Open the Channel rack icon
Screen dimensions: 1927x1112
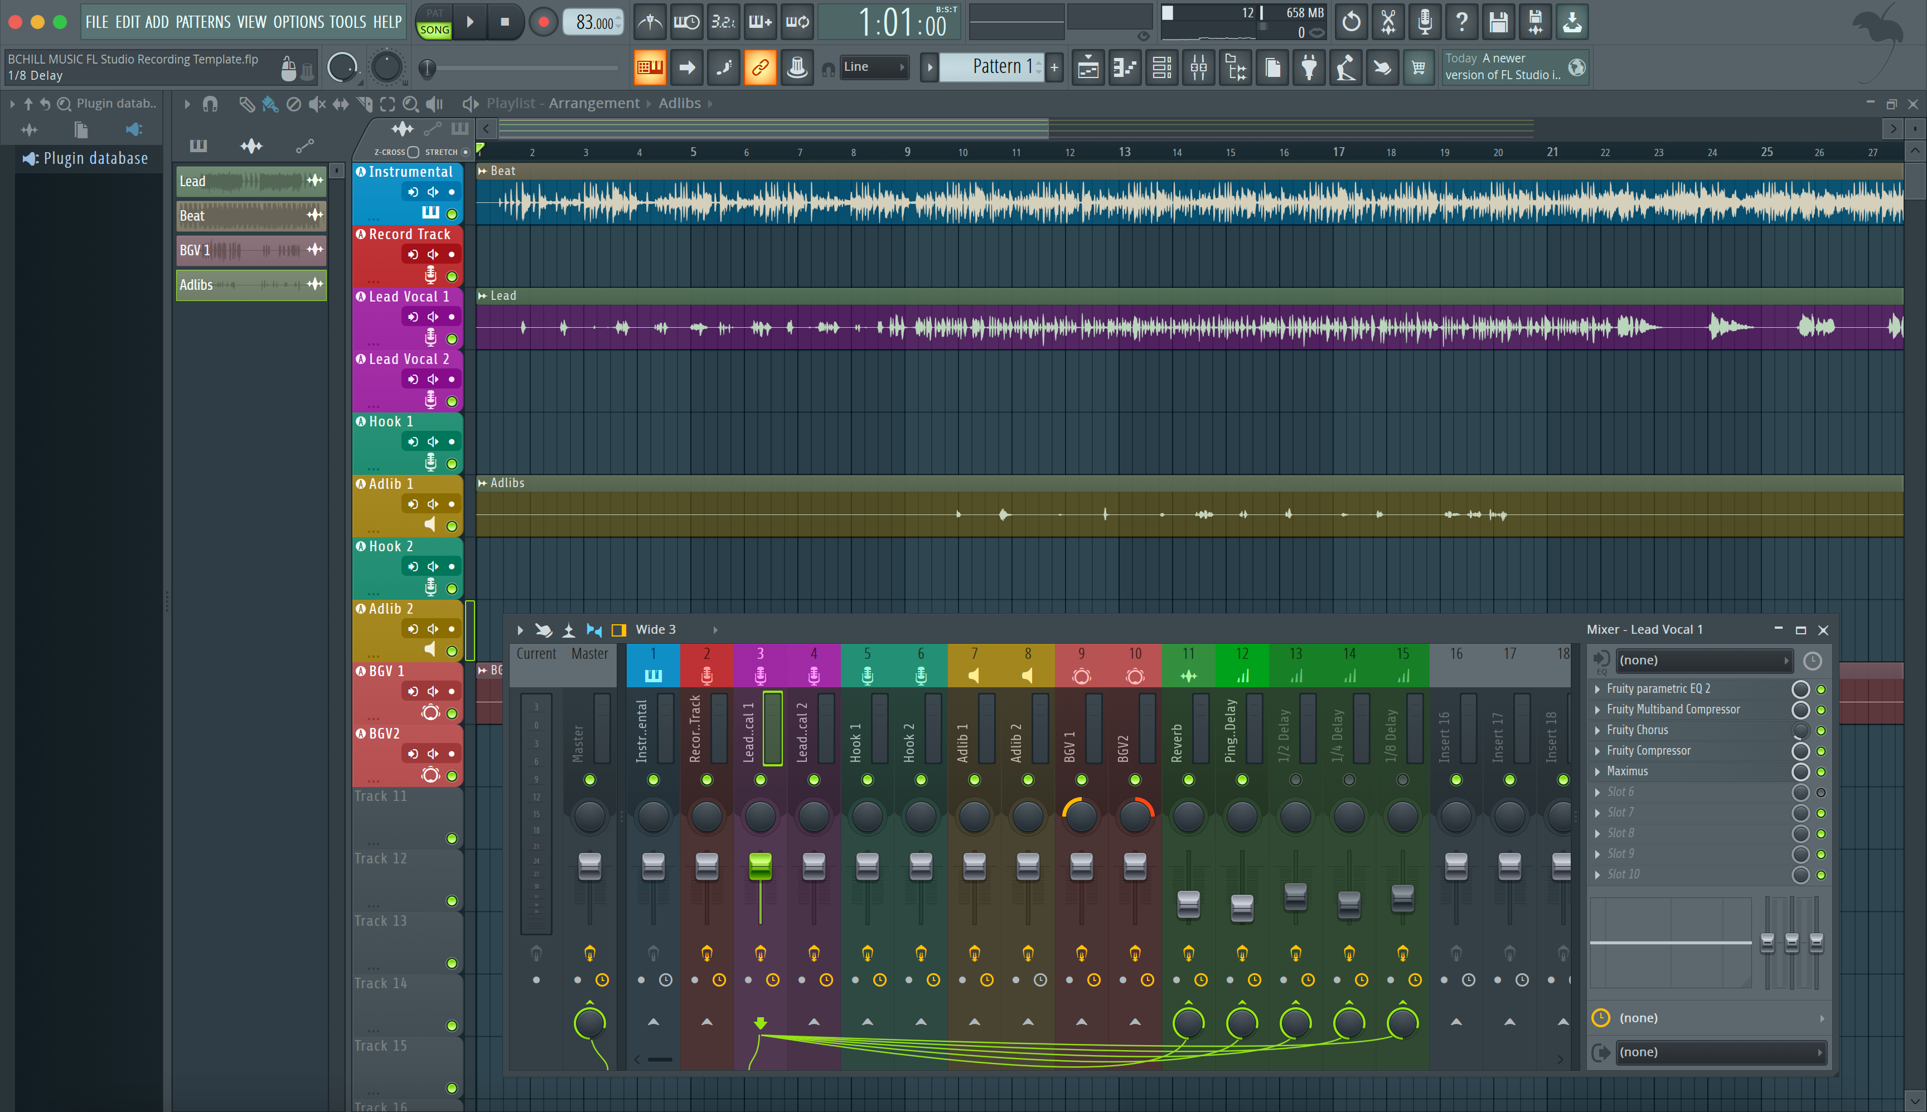1161,67
